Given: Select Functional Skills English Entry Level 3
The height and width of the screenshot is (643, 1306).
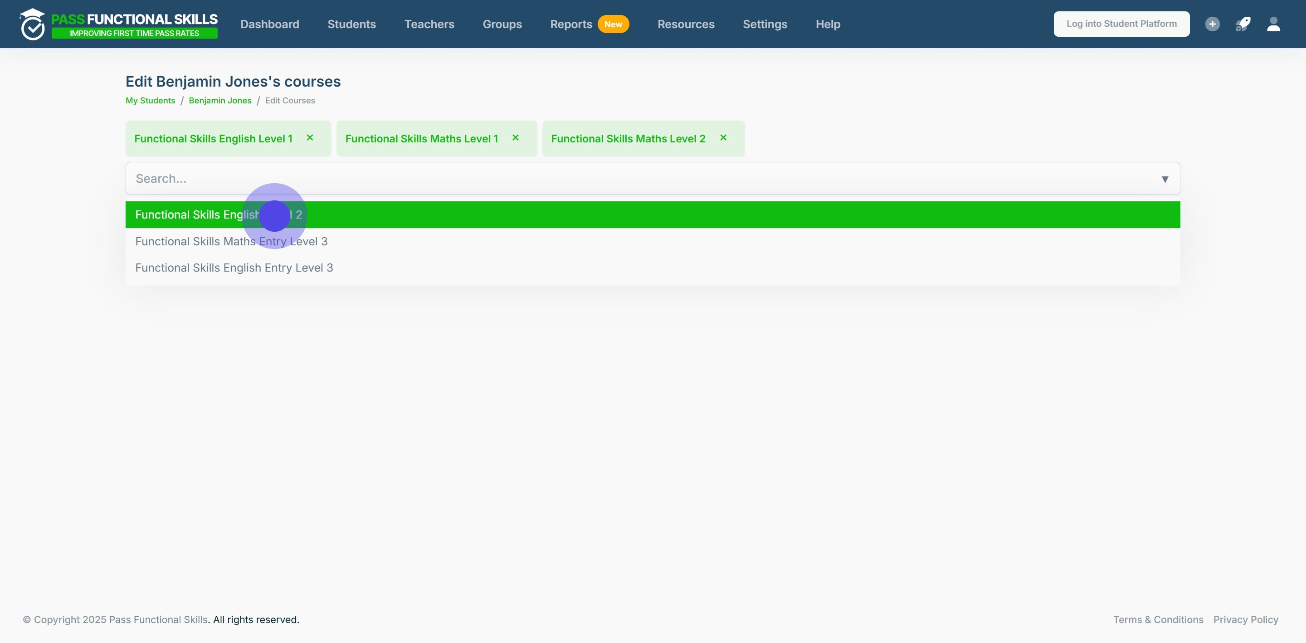Looking at the screenshot, I should pos(653,268).
